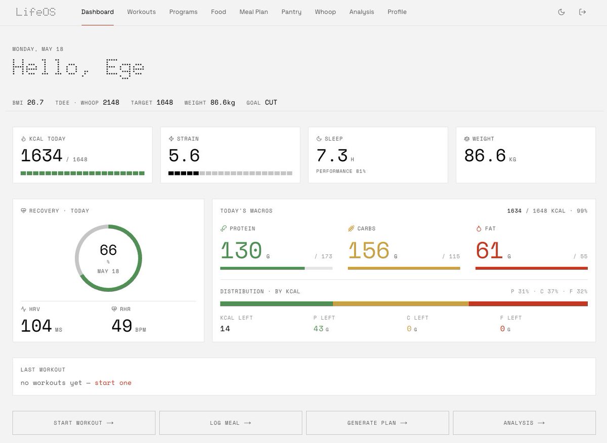Click the heart icon beside RECOVERY
607x443 pixels.
[x=23, y=210]
